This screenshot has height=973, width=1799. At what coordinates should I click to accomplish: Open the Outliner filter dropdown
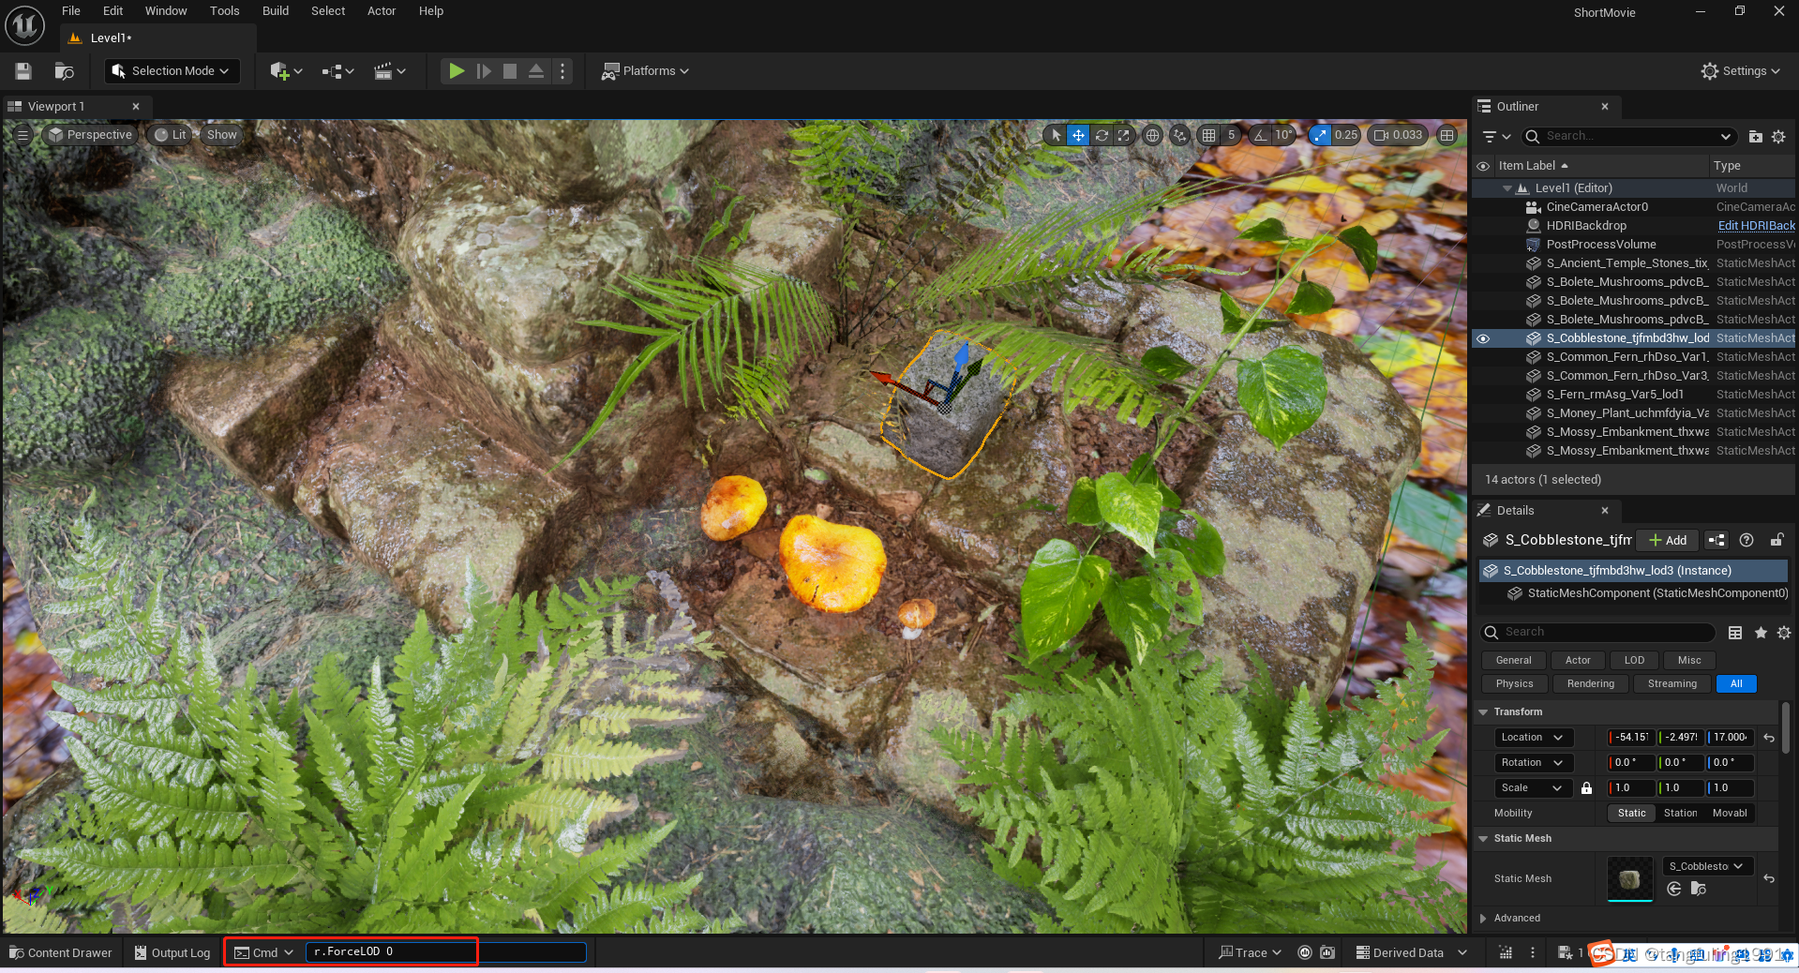1495,137
